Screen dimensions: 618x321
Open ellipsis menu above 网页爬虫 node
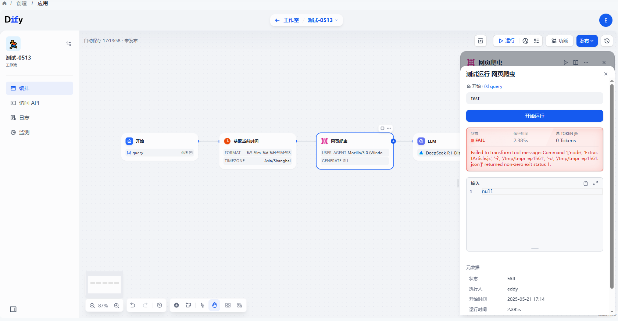click(389, 128)
